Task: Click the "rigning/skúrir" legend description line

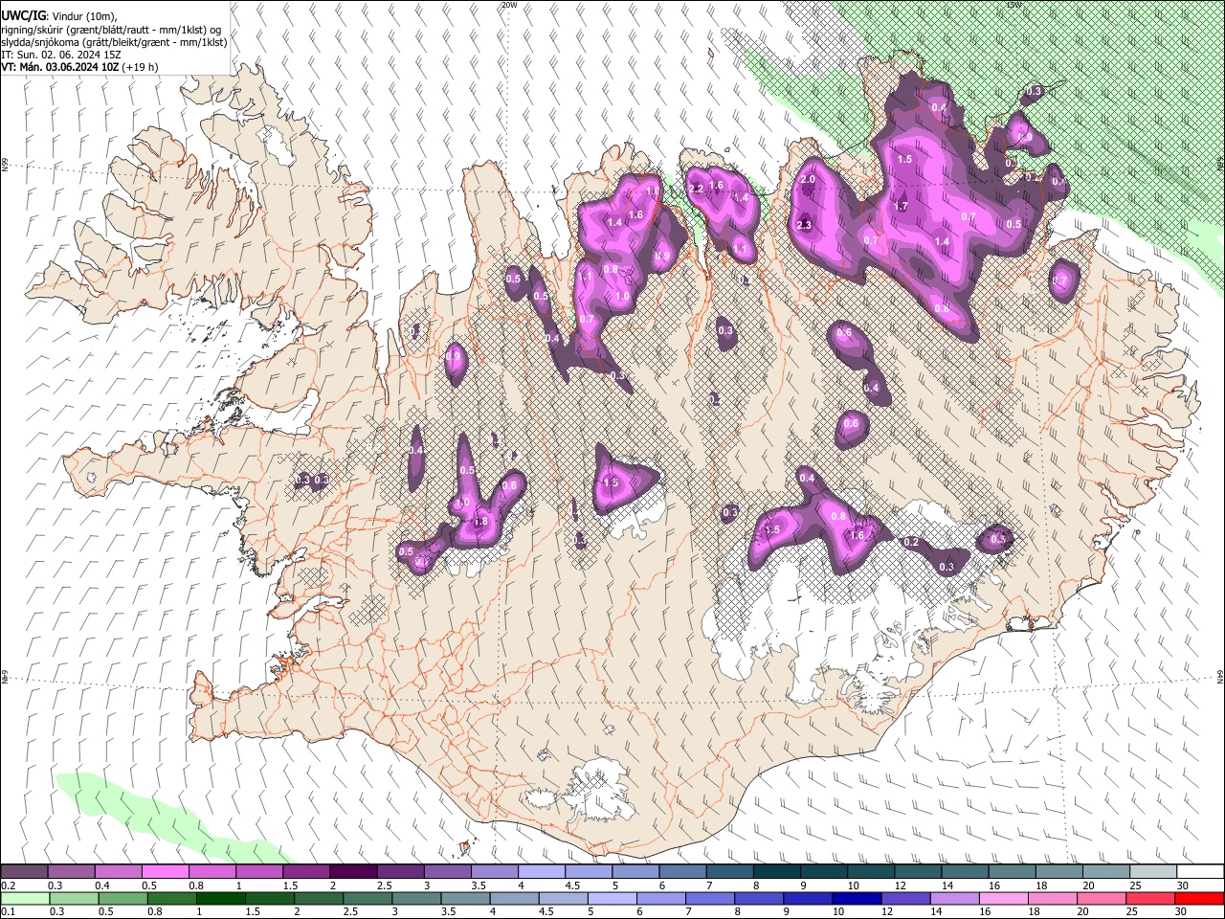Action: 111,30
